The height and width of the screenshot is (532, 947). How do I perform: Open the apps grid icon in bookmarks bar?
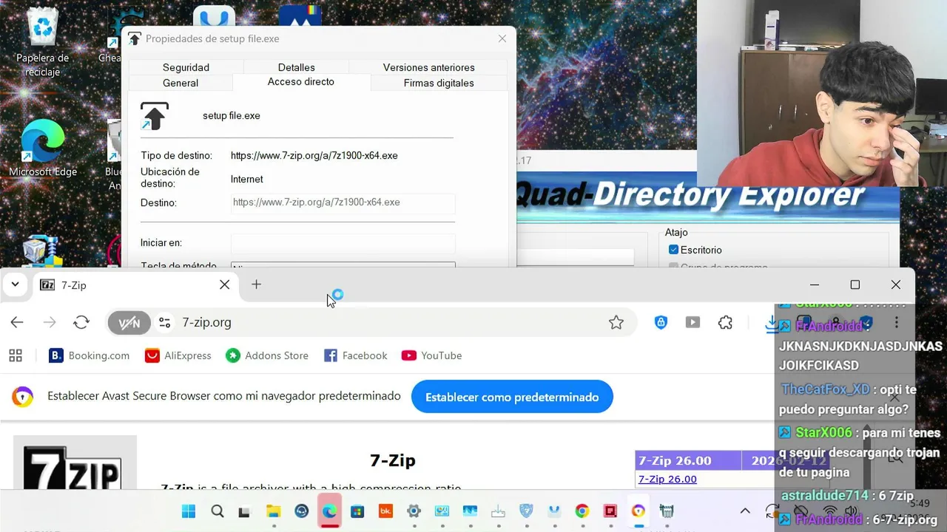[16, 355]
